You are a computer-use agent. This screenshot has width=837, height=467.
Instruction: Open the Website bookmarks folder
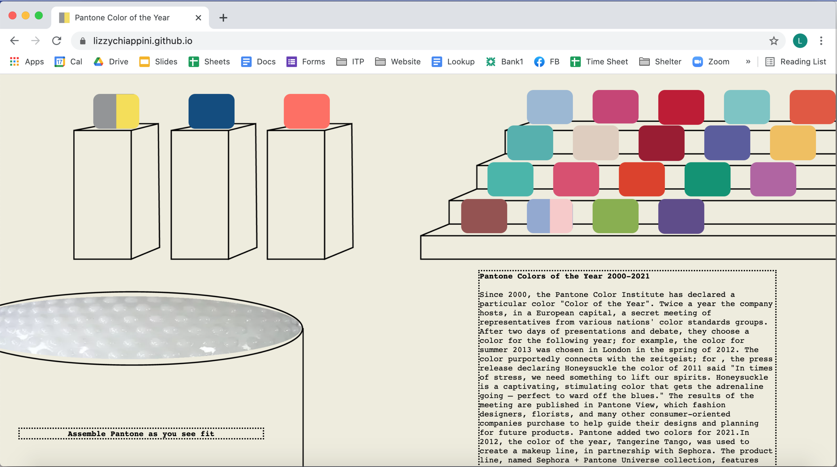click(398, 62)
